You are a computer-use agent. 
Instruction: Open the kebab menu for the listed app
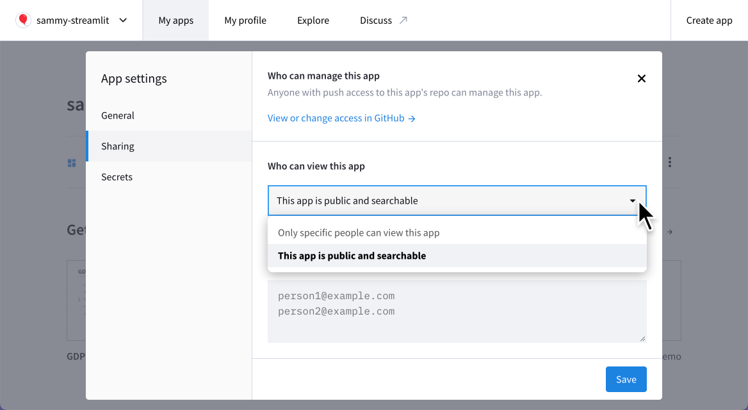tap(669, 162)
